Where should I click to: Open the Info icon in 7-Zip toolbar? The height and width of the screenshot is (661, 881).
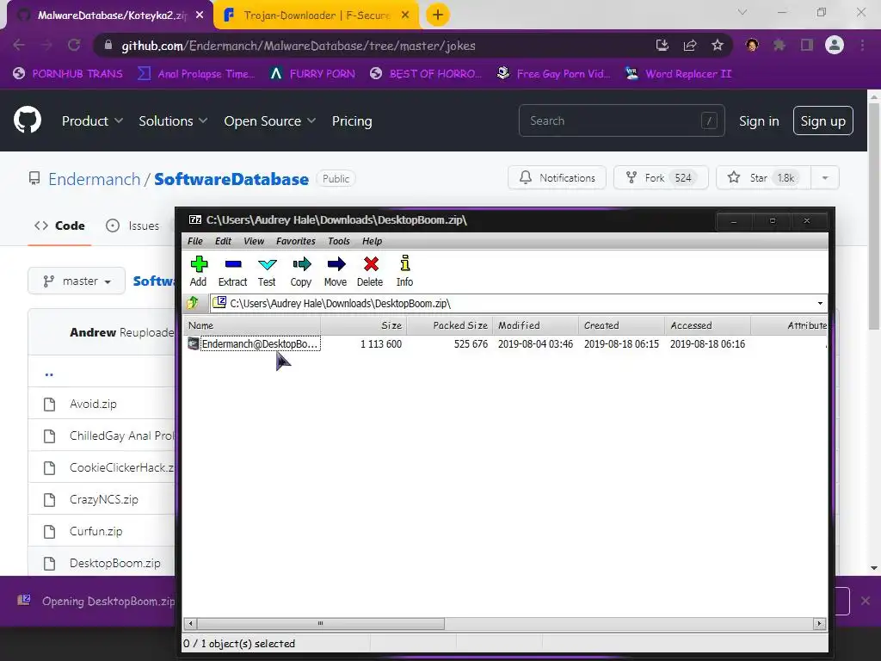click(x=404, y=271)
